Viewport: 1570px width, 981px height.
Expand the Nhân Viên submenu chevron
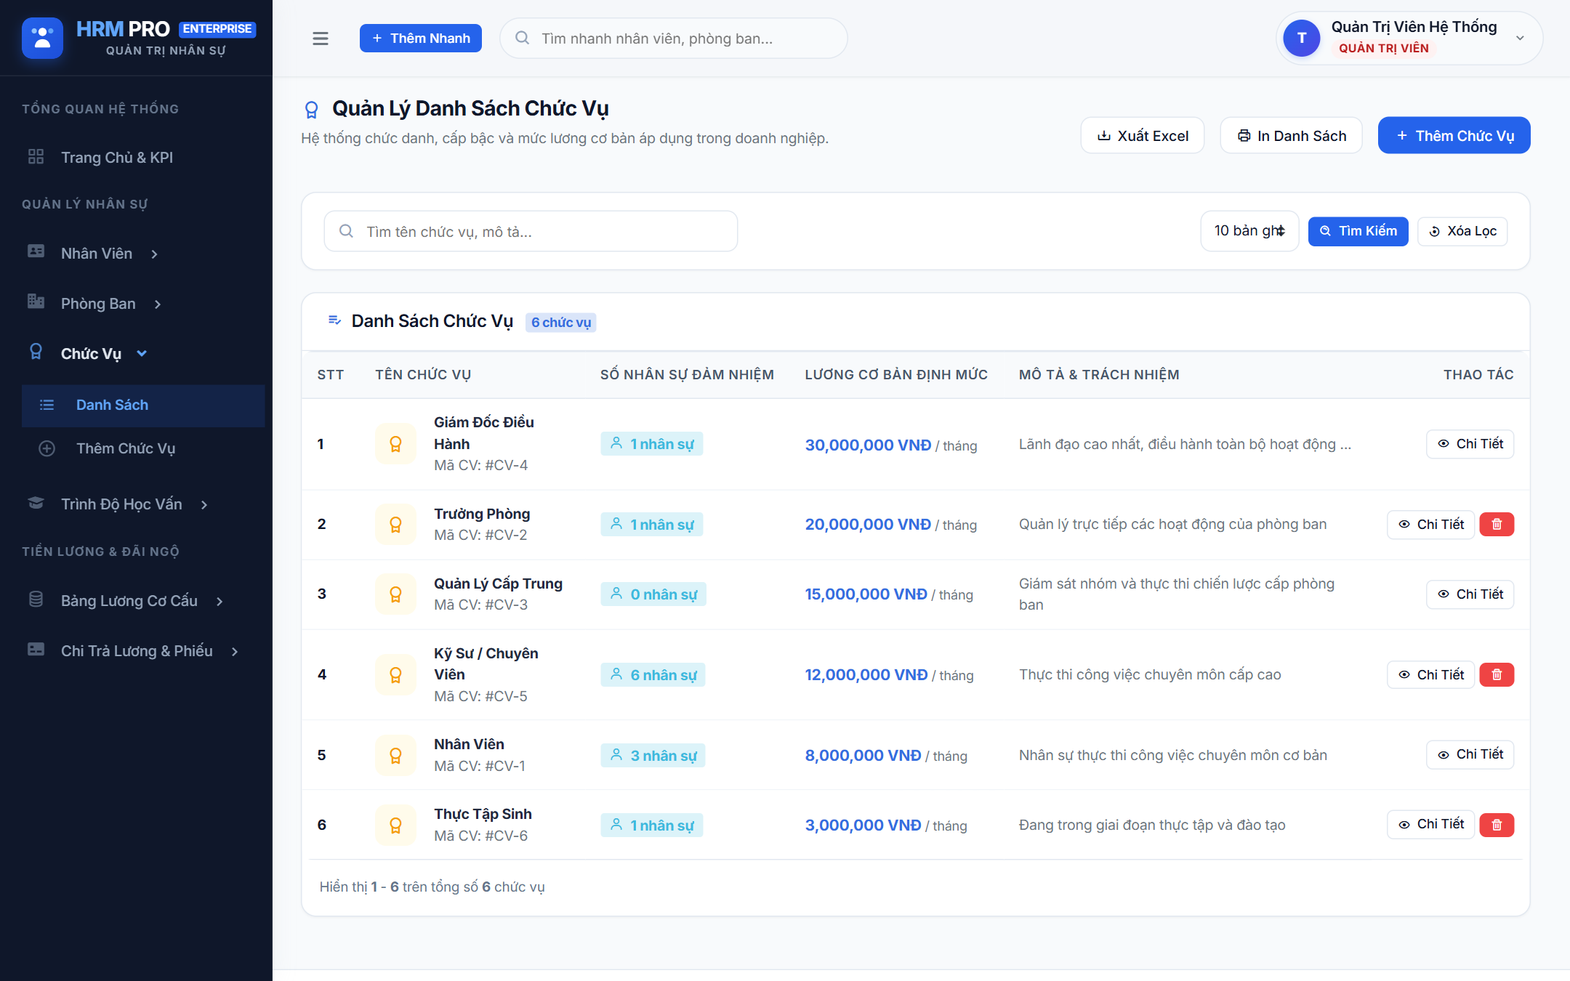click(x=154, y=254)
